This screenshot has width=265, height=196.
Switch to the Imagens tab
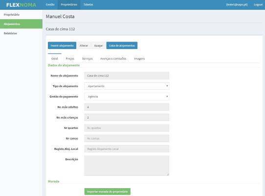click(x=139, y=58)
